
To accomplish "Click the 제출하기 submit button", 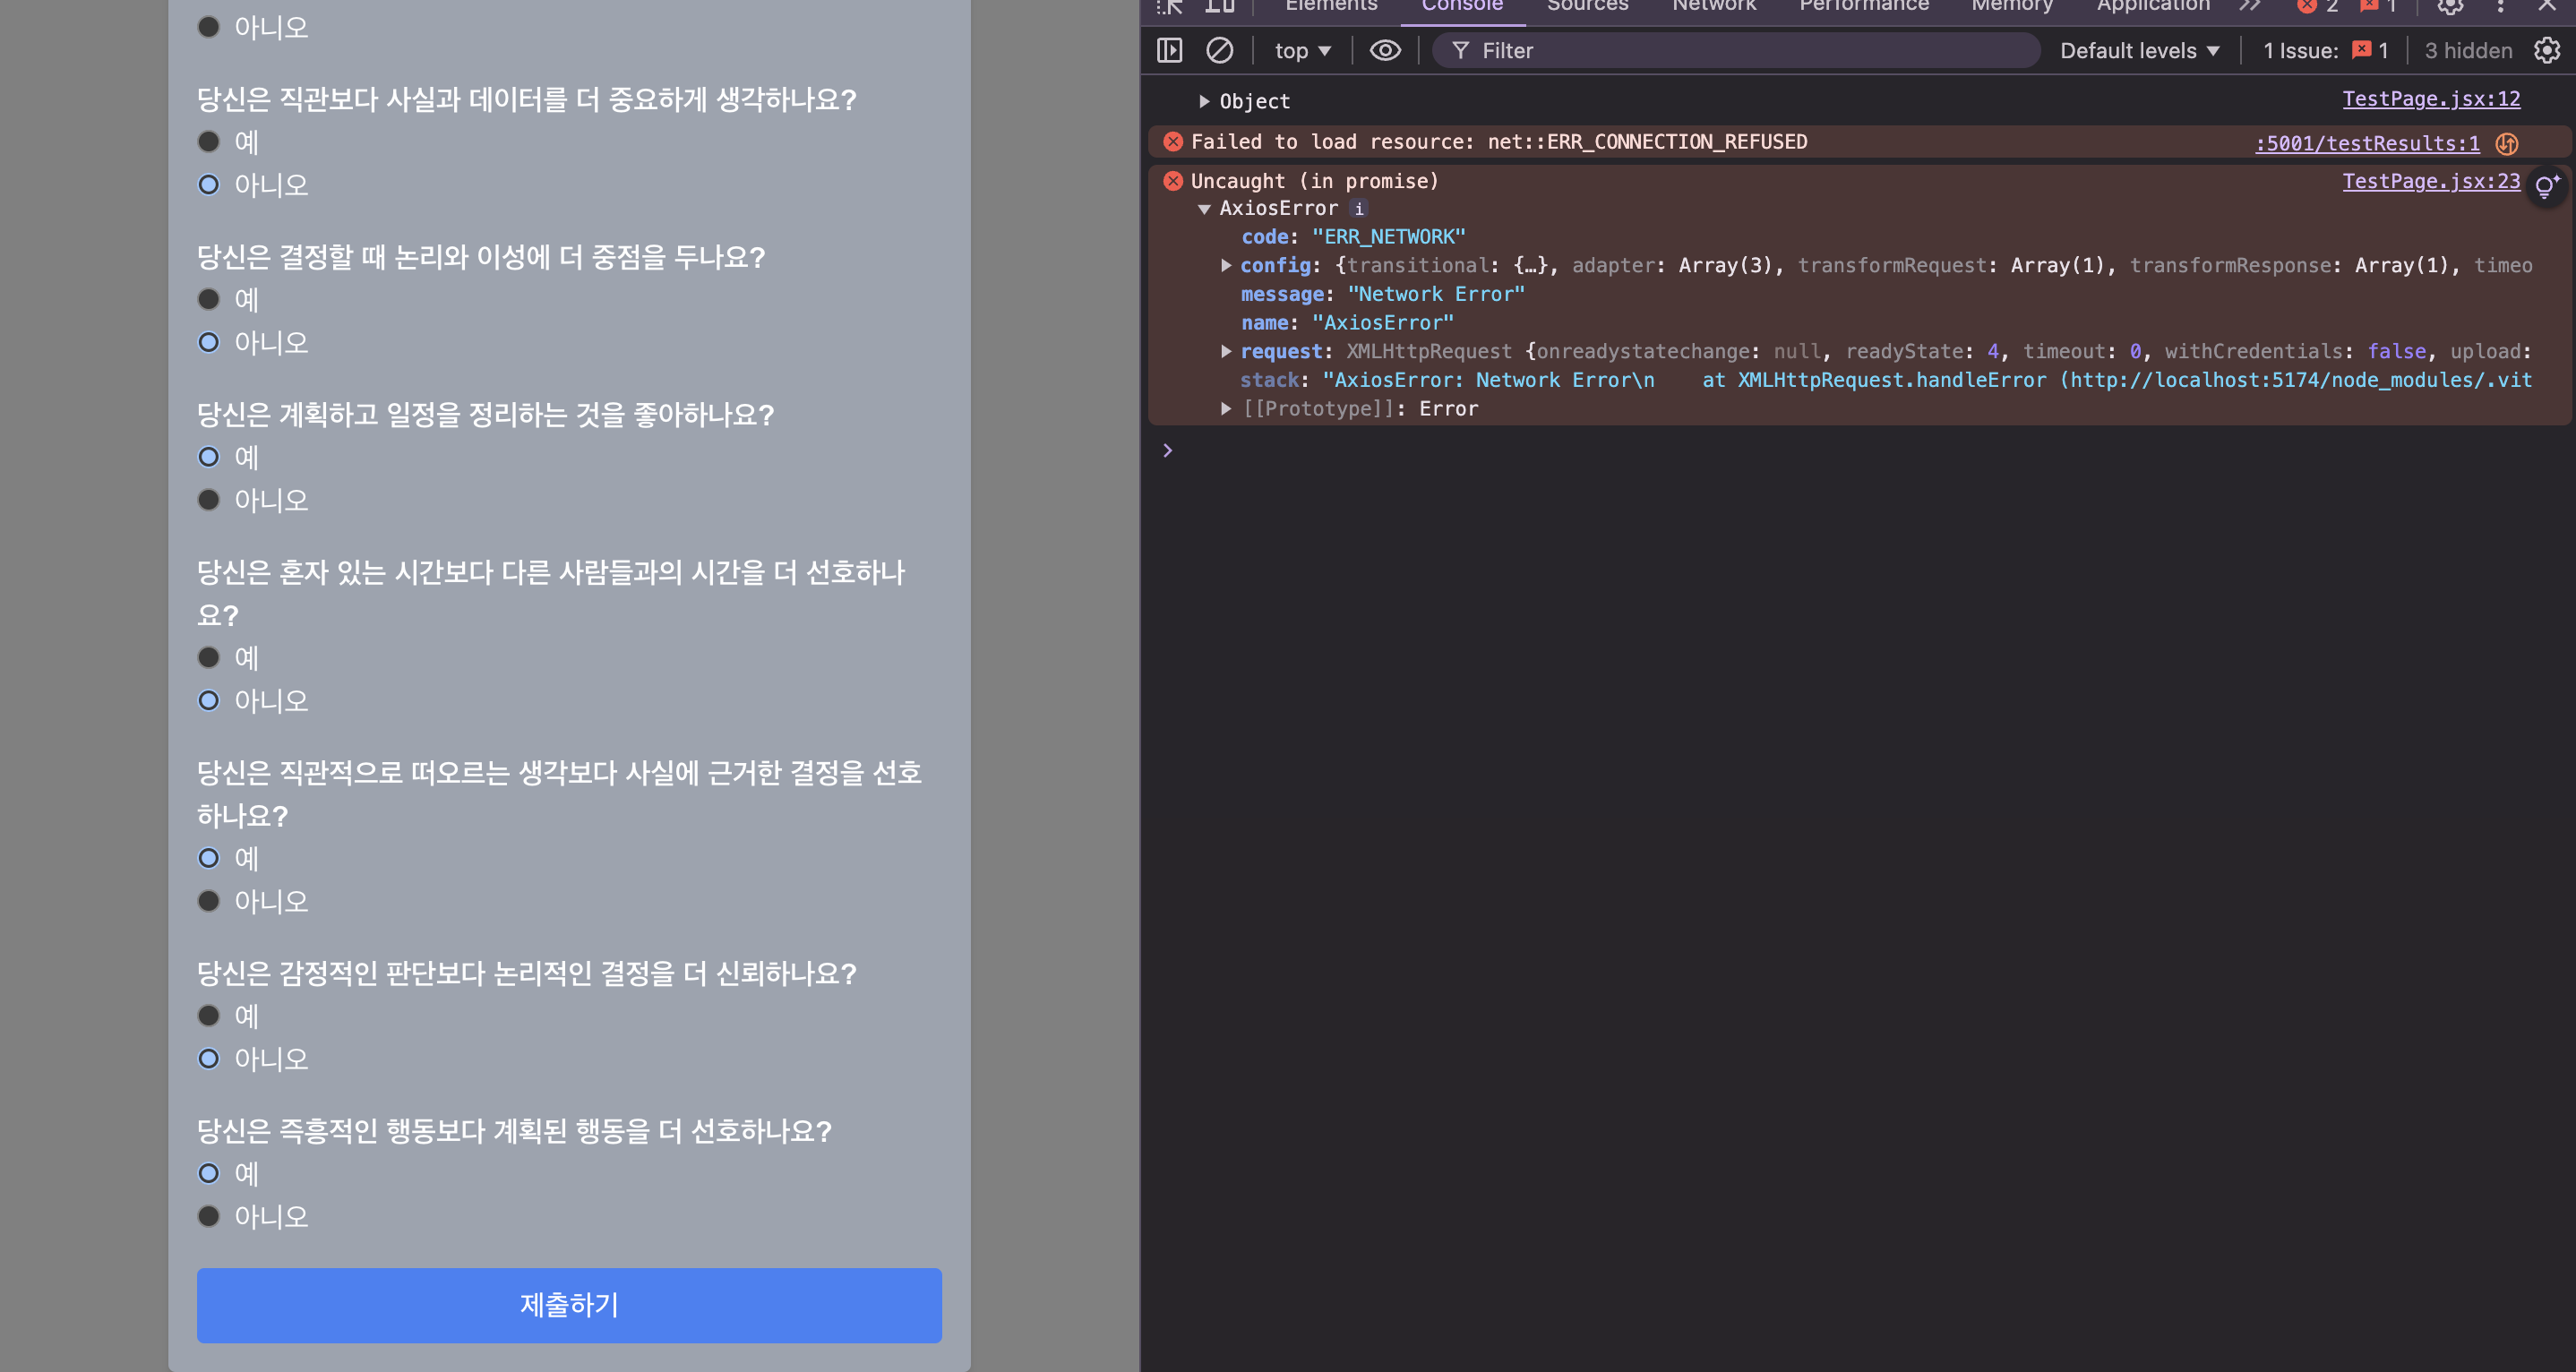I will tap(569, 1305).
